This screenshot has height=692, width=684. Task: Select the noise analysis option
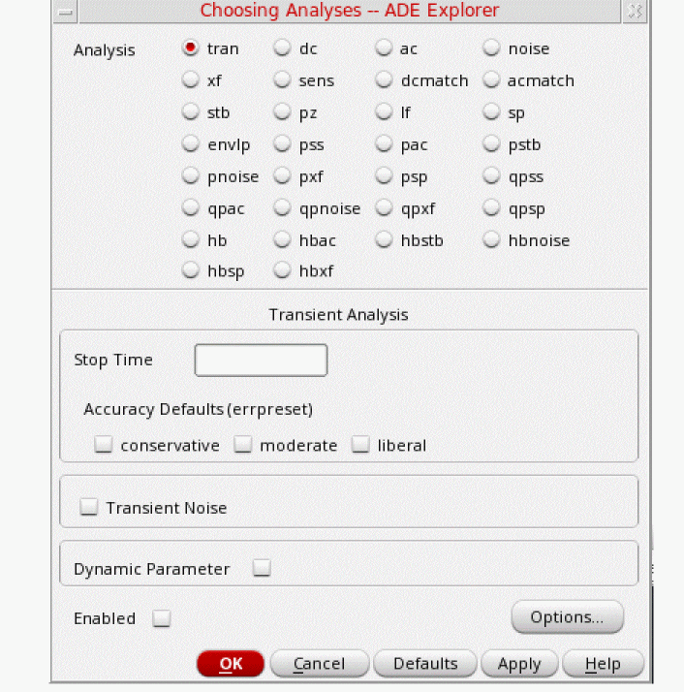(490, 48)
